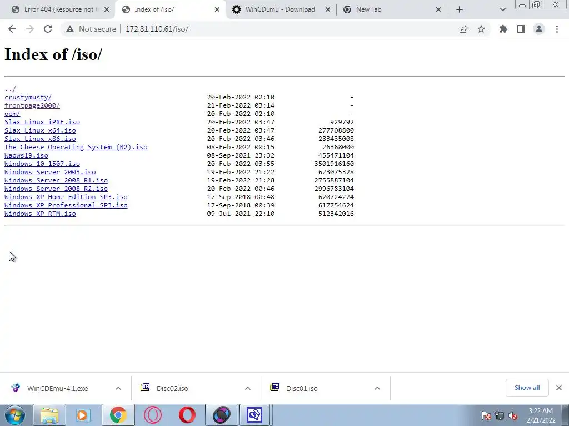Download Windows_XP_Professional_SP3.iso
Screen dimensions: 569x426
(x=66, y=205)
